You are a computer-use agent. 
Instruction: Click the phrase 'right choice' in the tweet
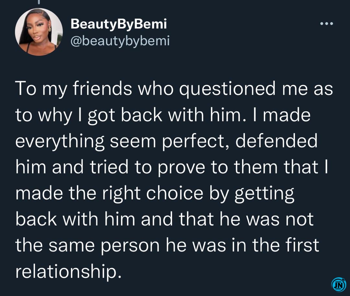coord(153,193)
